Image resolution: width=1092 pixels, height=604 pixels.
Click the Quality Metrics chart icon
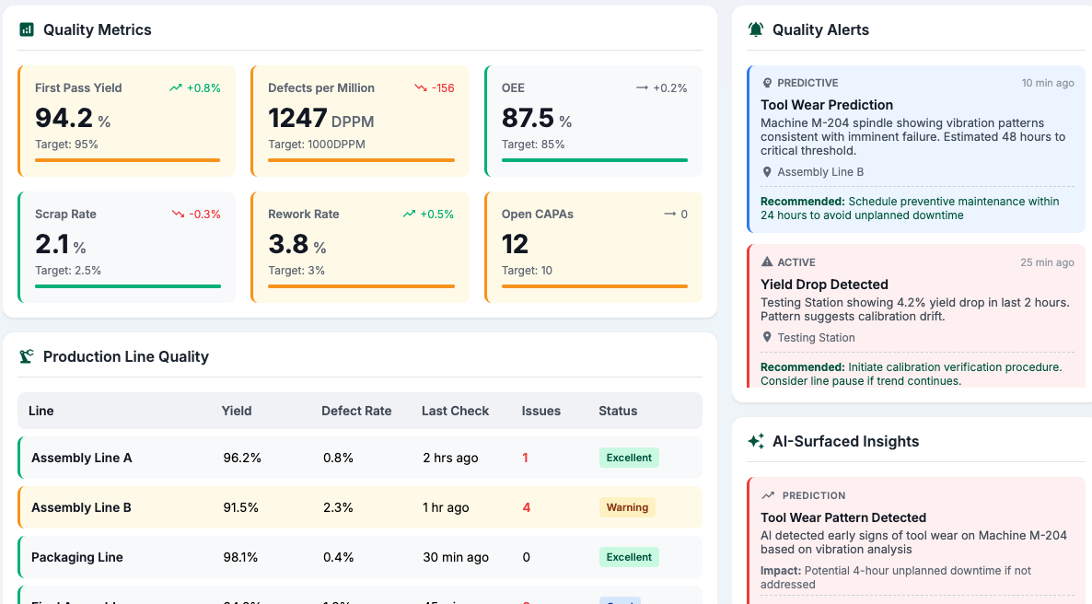[x=27, y=29]
